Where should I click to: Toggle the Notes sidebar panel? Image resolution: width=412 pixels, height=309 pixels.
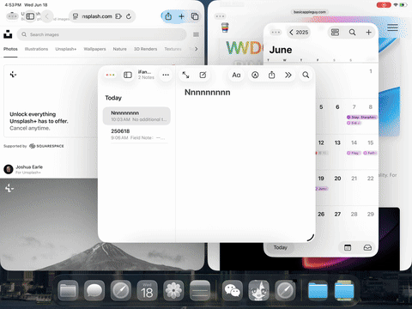[128, 75]
